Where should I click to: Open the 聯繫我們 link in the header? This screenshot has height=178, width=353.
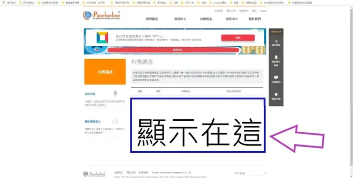(x=244, y=11)
